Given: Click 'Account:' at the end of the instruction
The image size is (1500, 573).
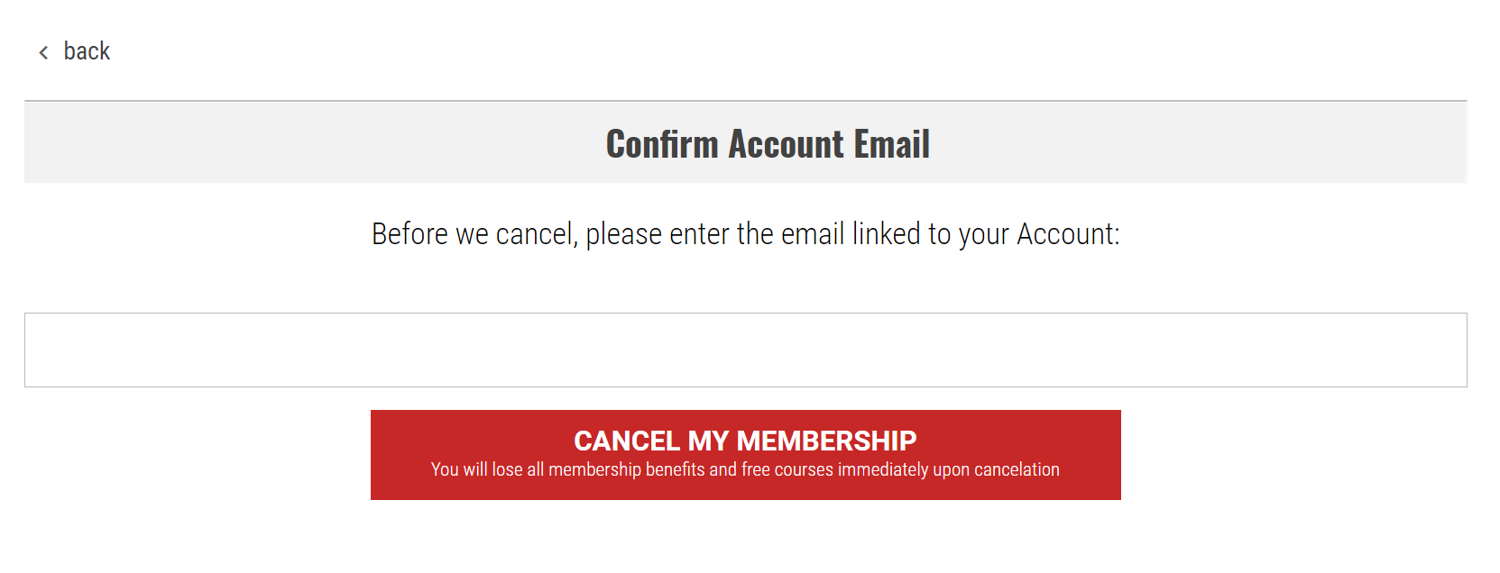Looking at the screenshot, I should point(1068,234).
